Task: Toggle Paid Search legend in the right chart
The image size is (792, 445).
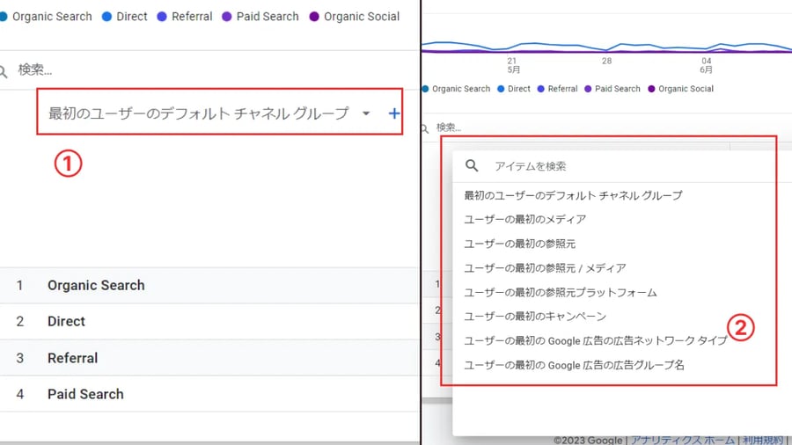Action: click(612, 89)
